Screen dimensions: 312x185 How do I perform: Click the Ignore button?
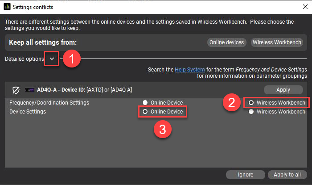point(246,175)
